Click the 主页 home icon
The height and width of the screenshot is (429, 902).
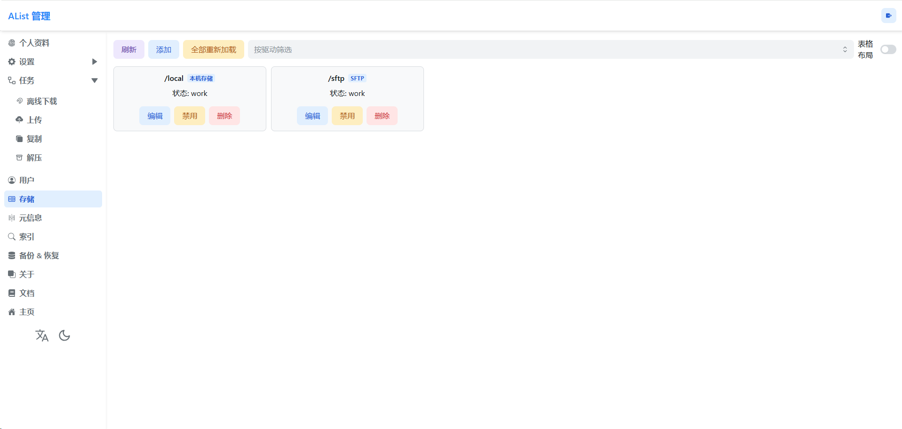point(12,312)
